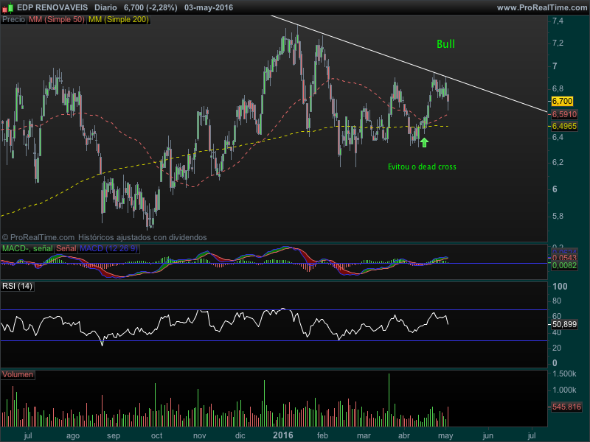
Task: Select the Precio legend label
Action: pyautogui.click(x=13, y=20)
